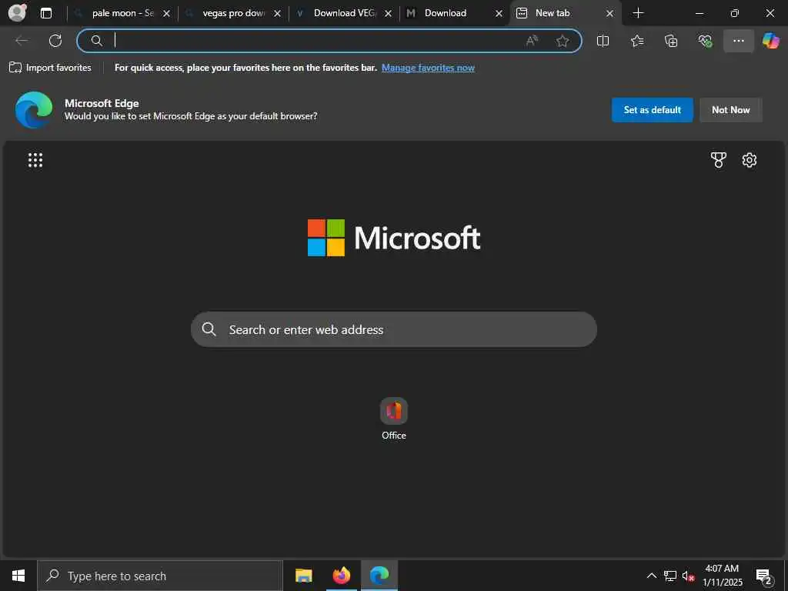The width and height of the screenshot is (788, 591).
Task: Click the Read aloud icon in address bar
Action: point(532,41)
